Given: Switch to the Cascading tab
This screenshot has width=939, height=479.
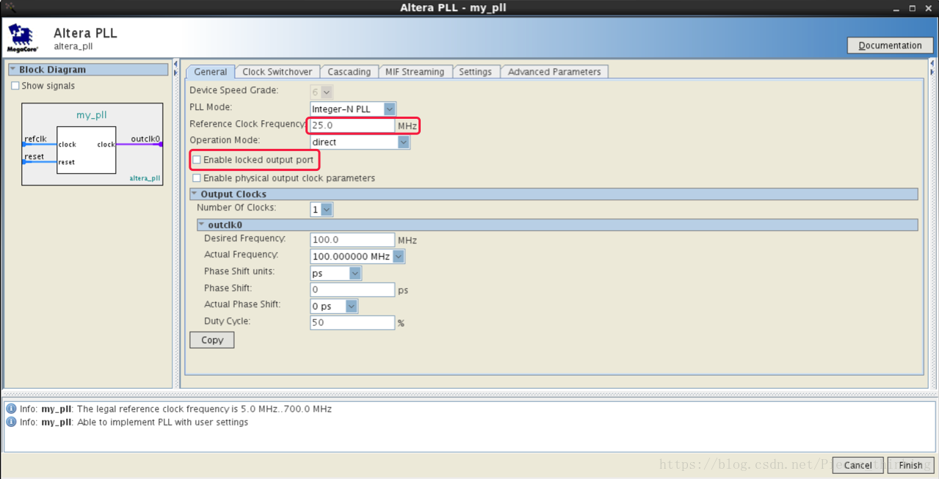Looking at the screenshot, I should tap(349, 72).
